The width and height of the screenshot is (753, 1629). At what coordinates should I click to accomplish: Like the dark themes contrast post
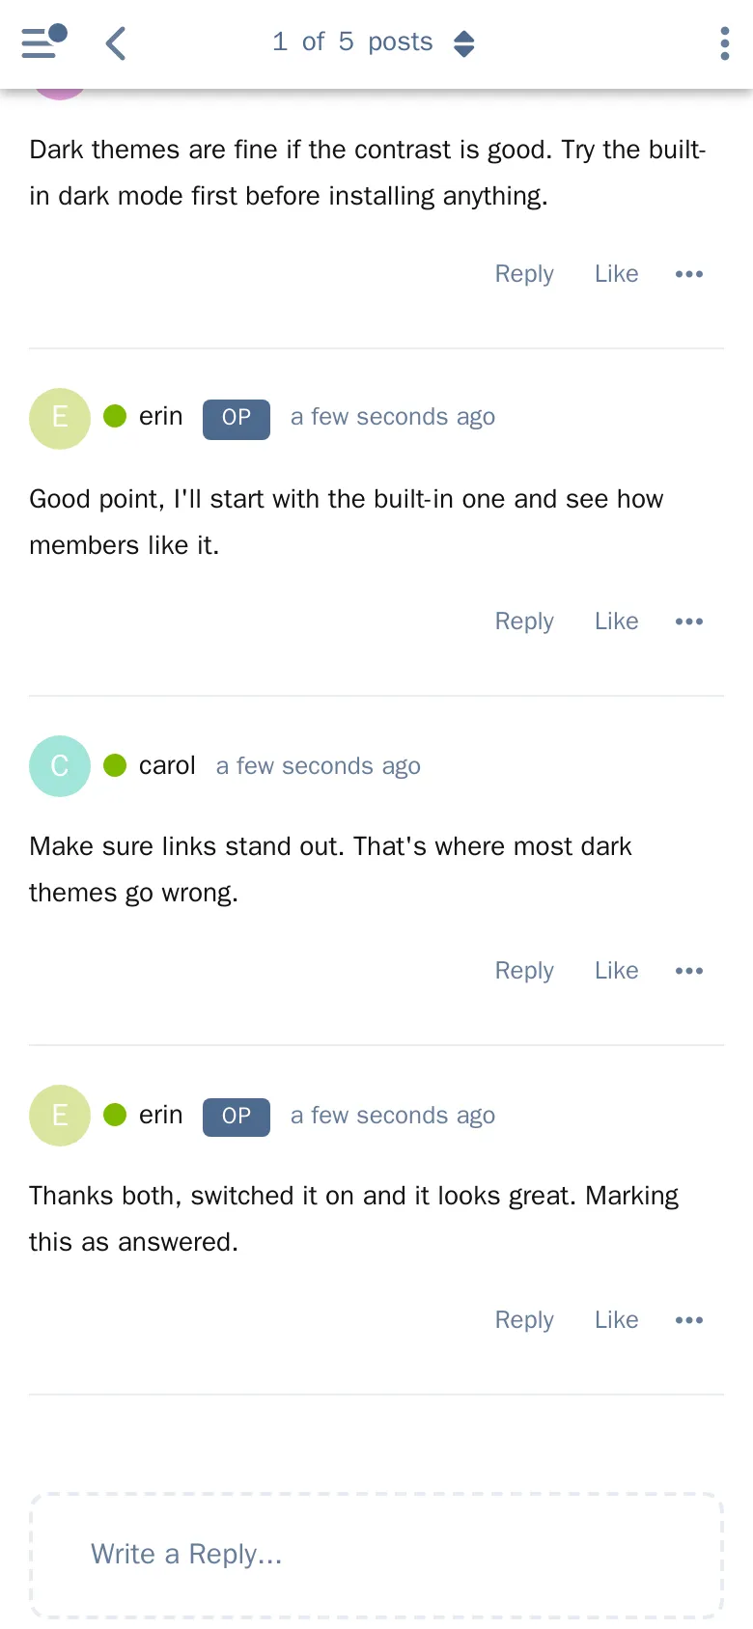point(616,274)
